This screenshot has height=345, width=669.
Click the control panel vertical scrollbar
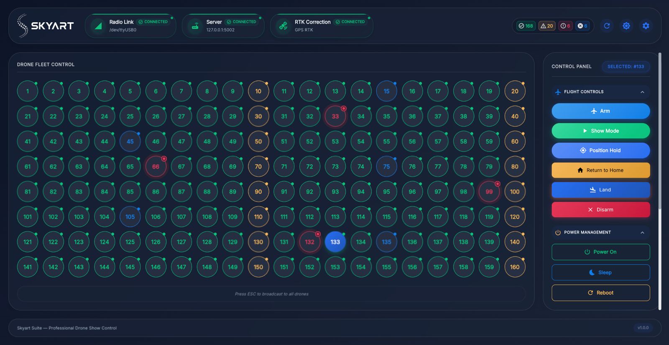[660, 130]
